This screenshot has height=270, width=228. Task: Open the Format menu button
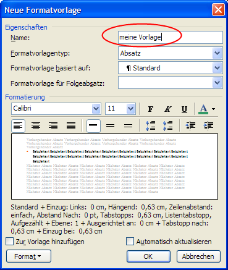tap(28, 256)
